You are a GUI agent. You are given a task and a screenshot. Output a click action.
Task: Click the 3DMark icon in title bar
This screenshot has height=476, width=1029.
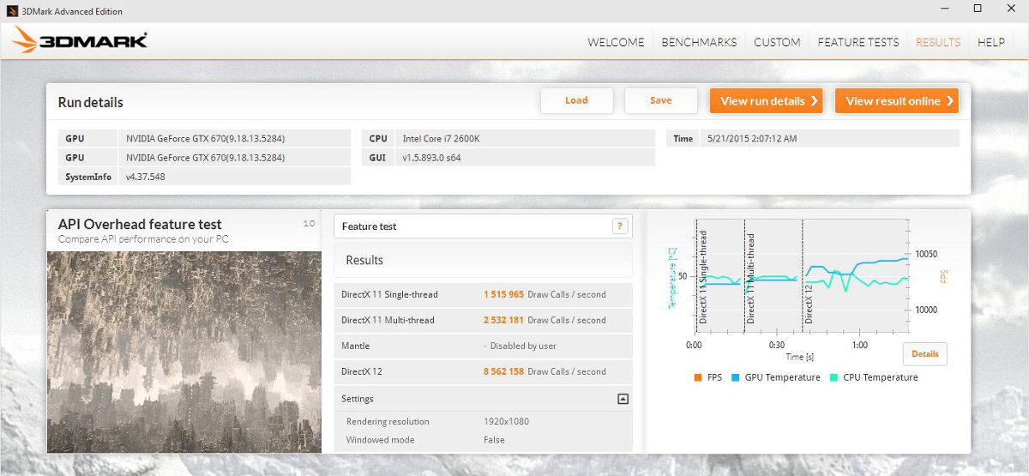(12, 11)
